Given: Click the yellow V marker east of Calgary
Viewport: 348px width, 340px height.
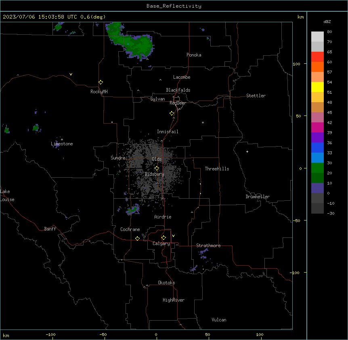Looking at the screenshot, I should [173, 236].
